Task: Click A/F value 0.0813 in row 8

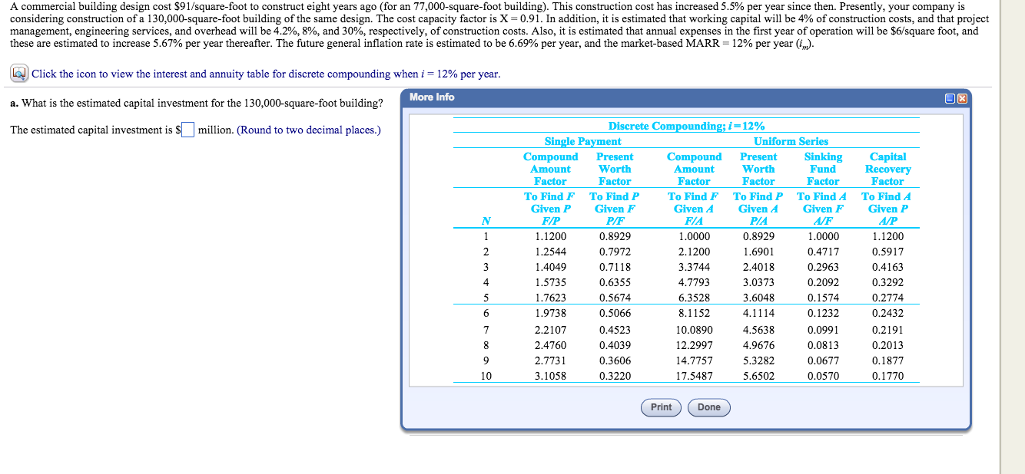Action: (x=823, y=345)
